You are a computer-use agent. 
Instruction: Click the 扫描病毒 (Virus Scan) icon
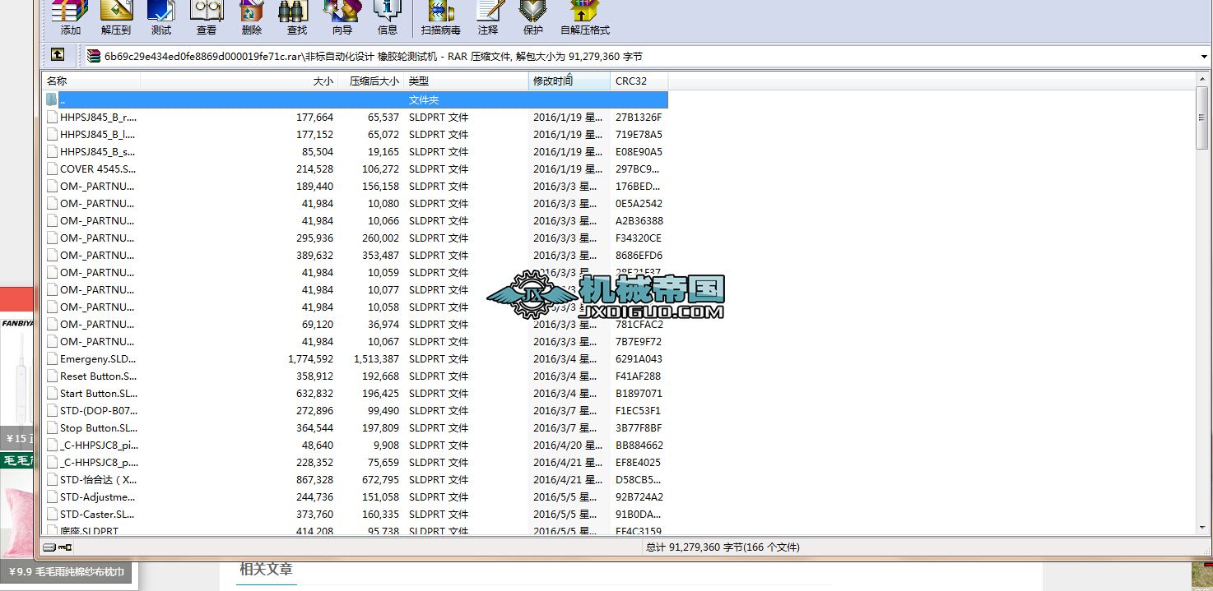coord(440,16)
